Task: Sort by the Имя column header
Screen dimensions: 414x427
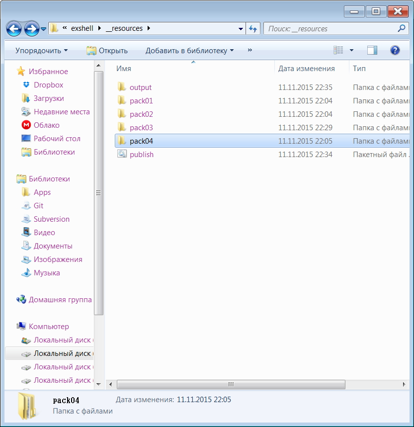Action: (x=124, y=69)
